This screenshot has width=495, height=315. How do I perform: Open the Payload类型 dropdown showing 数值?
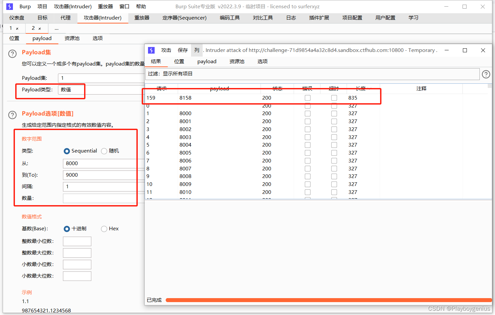[x=101, y=90]
